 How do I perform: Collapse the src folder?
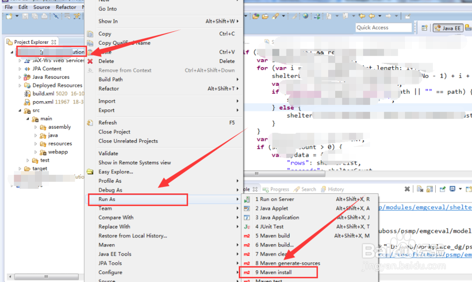(x=20, y=111)
